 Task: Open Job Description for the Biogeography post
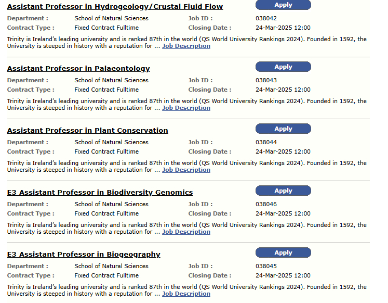point(186,294)
